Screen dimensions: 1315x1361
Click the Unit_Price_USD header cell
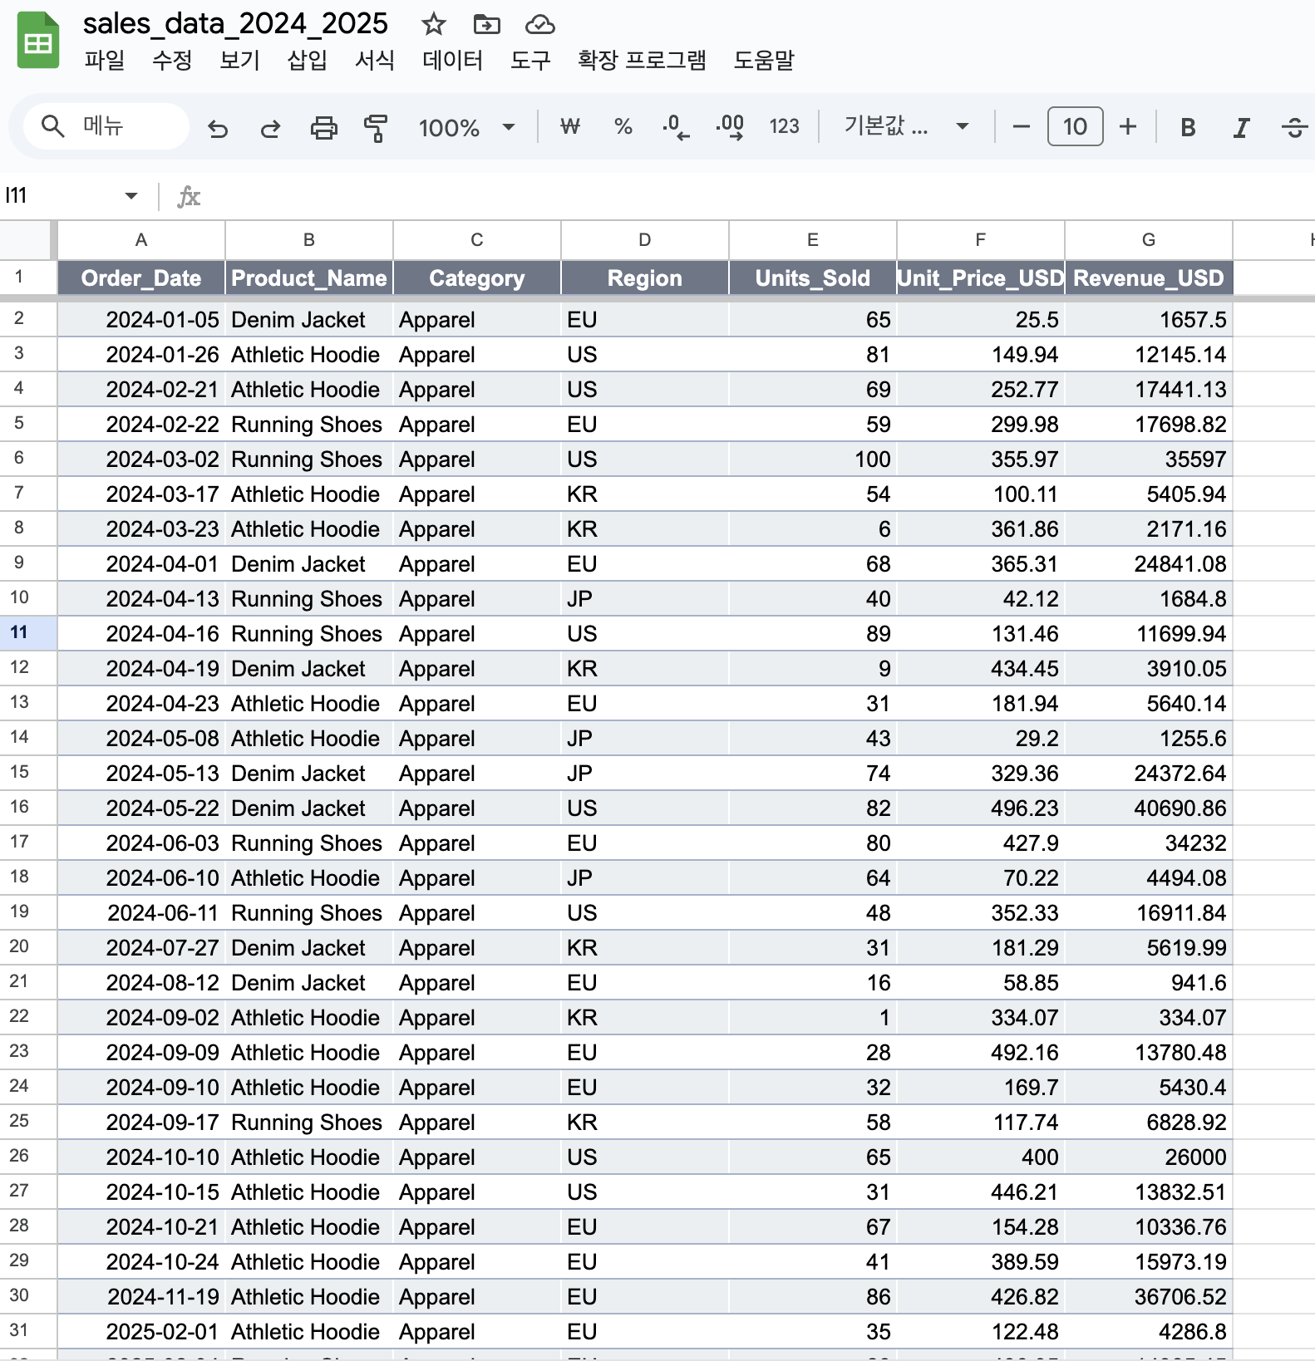pyautogui.click(x=981, y=278)
